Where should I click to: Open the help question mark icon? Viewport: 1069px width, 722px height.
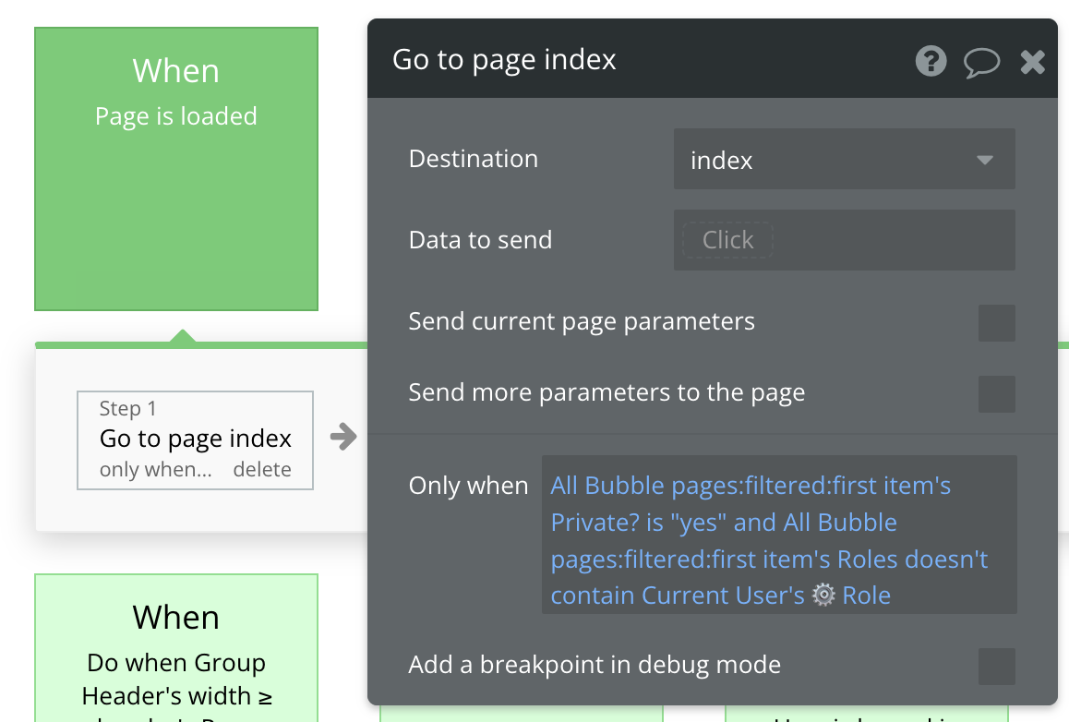coord(931,62)
